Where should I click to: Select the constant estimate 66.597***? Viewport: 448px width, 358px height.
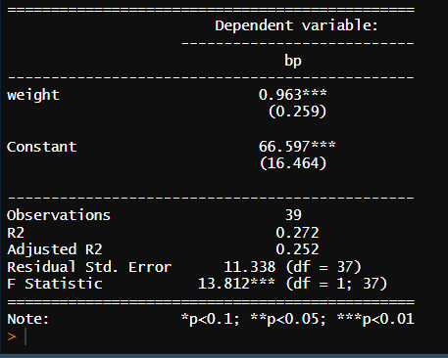tap(297, 147)
